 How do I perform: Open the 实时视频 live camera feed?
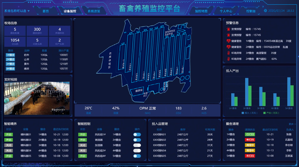37,98
